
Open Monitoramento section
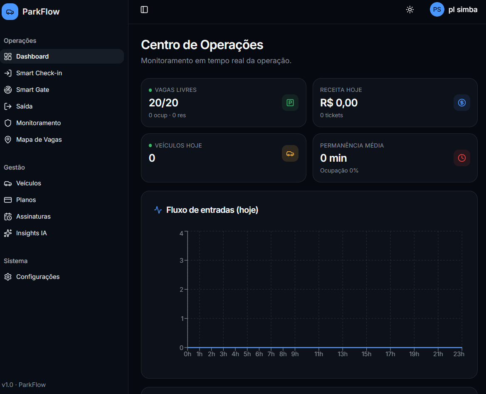tap(62, 123)
